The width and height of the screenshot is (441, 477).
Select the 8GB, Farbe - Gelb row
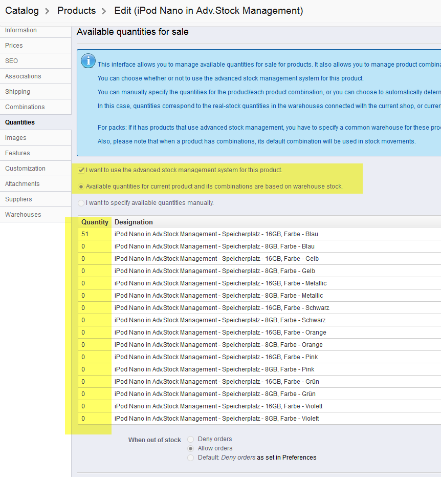coord(259,271)
